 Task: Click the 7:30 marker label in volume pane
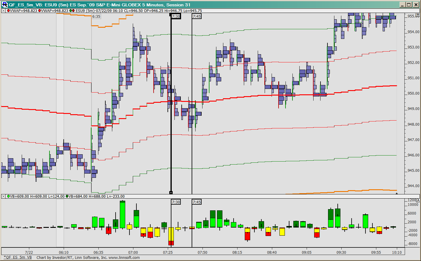[x=176, y=202]
